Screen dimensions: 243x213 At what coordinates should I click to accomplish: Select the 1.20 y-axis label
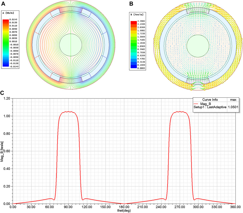tap(7, 98)
